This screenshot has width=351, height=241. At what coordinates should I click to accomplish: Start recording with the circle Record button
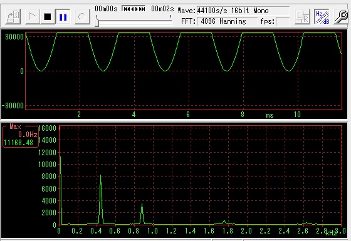coord(82,17)
